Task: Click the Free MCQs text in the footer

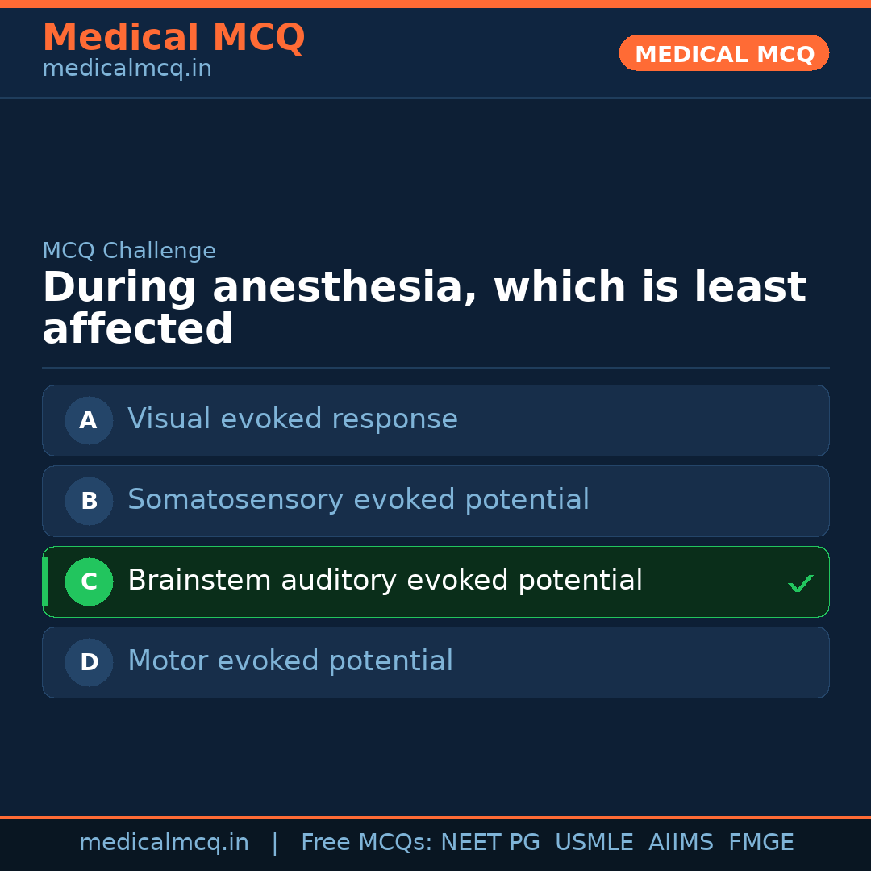Action: [366, 843]
